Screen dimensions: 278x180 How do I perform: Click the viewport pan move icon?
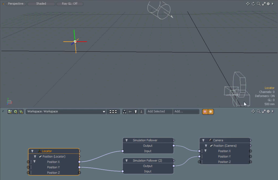click(x=248, y=4)
